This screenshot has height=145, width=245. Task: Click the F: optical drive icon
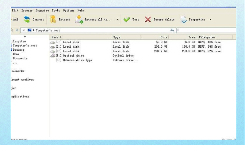[52, 56]
